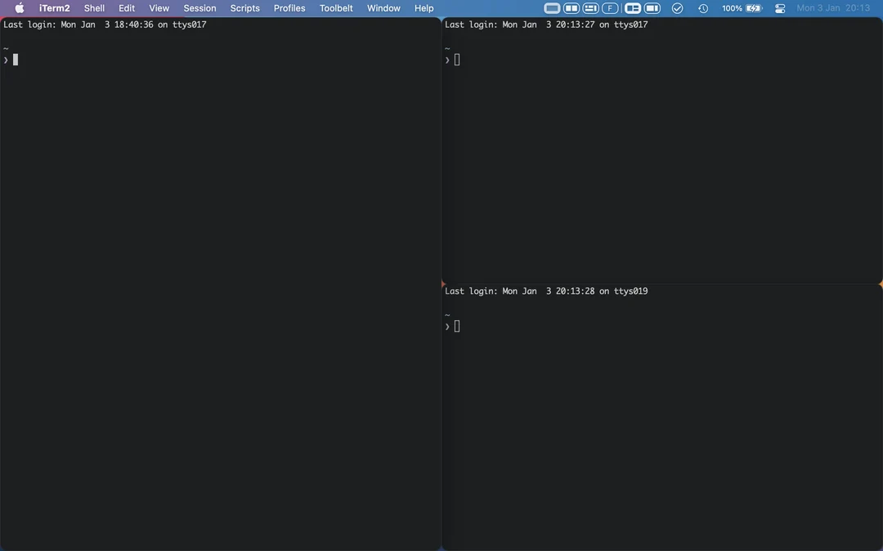The height and width of the screenshot is (551, 883).
Task: Open the Session menu
Action: point(199,7)
